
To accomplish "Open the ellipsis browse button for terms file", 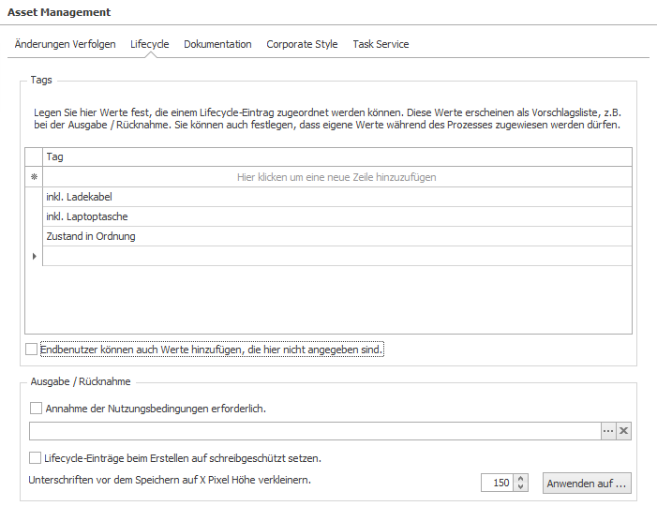I will point(608,431).
